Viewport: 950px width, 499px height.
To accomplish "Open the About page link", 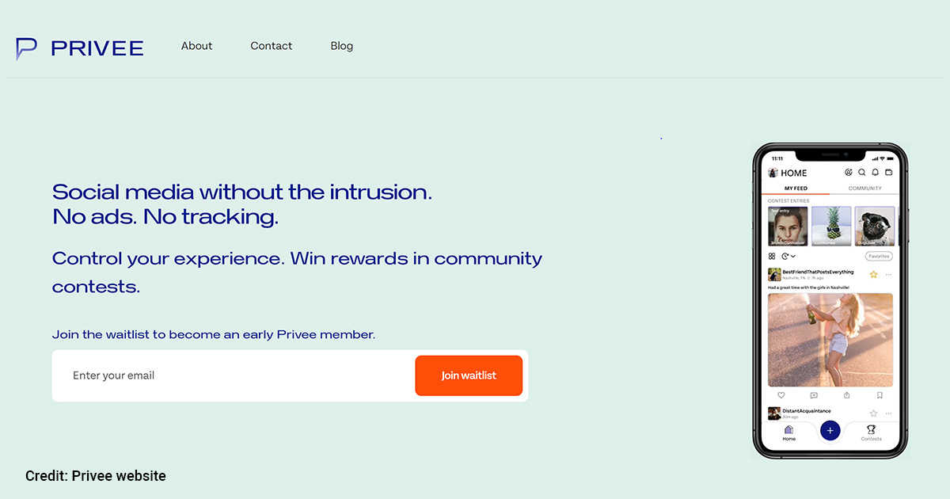I will pyautogui.click(x=196, y=46).
